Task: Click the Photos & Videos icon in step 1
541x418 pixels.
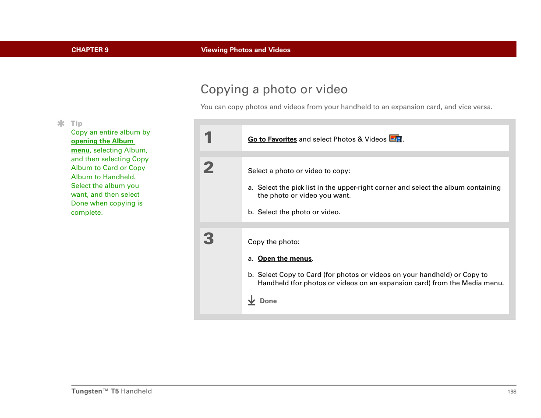Action: 396,138
